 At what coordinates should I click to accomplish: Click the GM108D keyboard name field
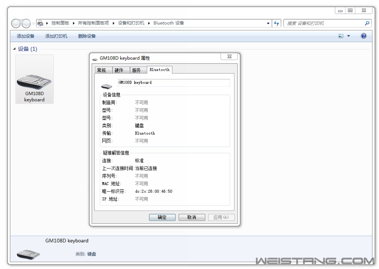[x=174, y=83]
